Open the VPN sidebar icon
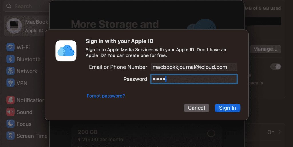 click(x=11, y=83)
